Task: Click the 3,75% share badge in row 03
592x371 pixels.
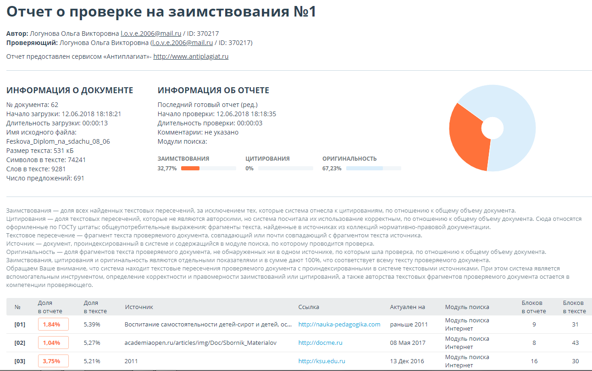Action: 53,361
